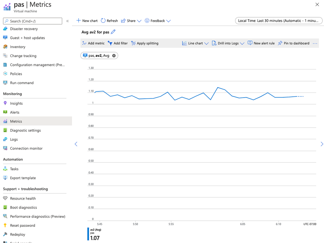This screenshot has width=324, height=243.
Task: Expand the Share dropdown menu
Action: pos(139,21)
